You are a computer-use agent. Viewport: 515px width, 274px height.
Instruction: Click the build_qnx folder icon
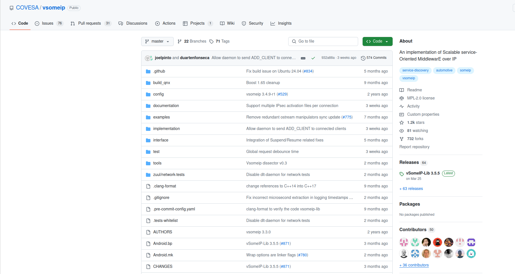(x=148, y=83)
